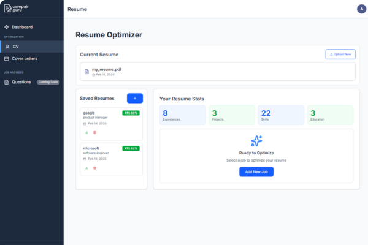Click the Questions document icon

click(x=7, y=82)
